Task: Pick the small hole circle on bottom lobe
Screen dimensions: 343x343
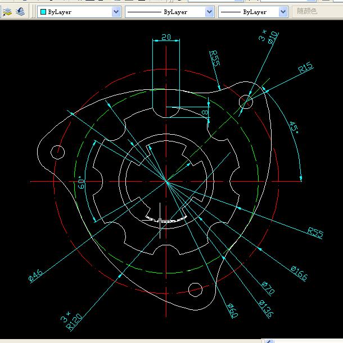Action: click(x=195, y=290)
